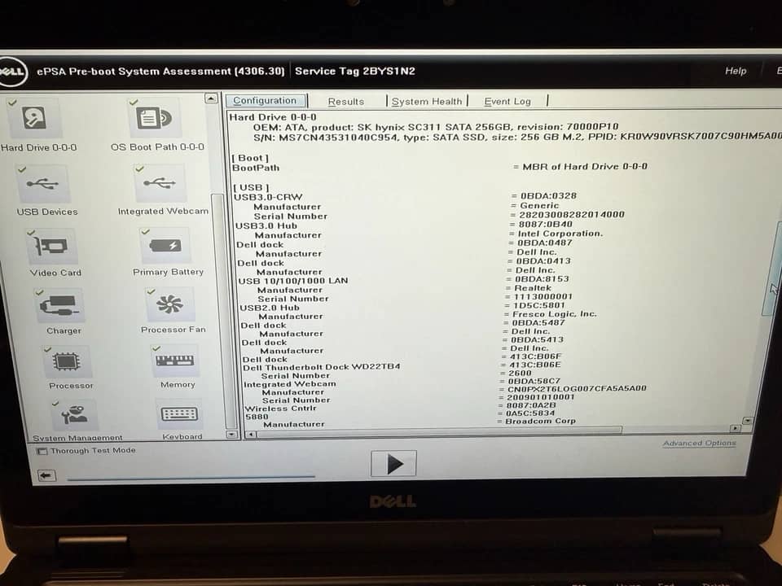Toggle checkmark on USB Devices
The height and width of the screenshot is (586, 782).
tap(21, 169)
